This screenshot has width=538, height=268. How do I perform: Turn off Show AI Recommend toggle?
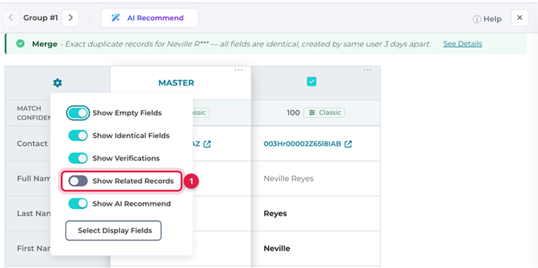[78, 203]
